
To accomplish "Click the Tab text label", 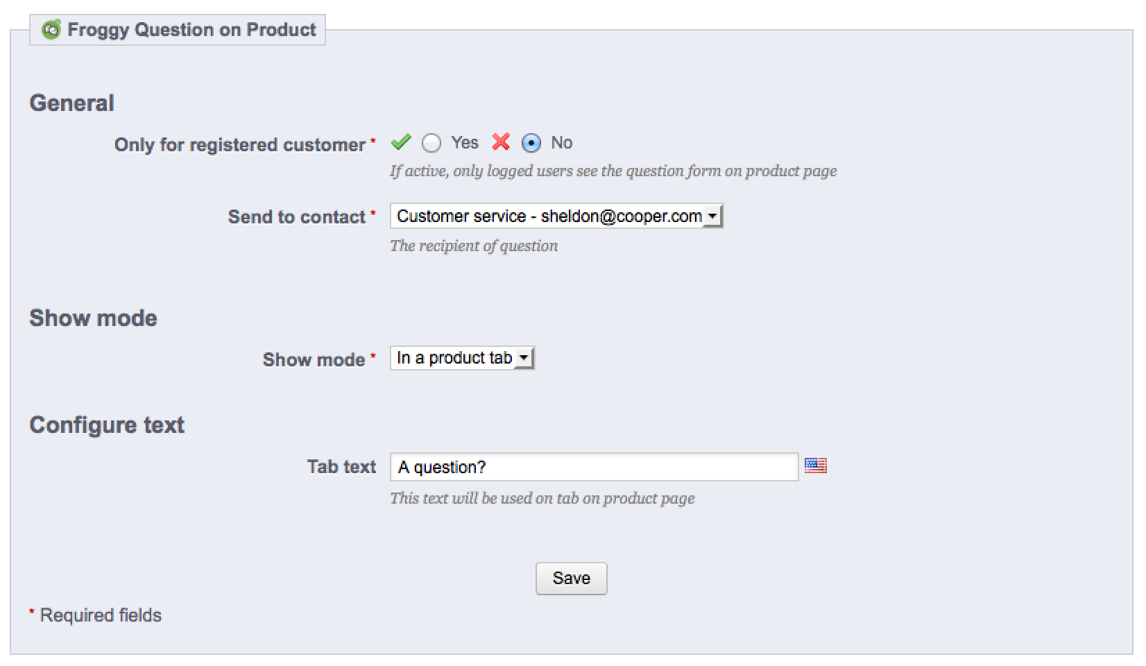I will (x=342, y=466).
